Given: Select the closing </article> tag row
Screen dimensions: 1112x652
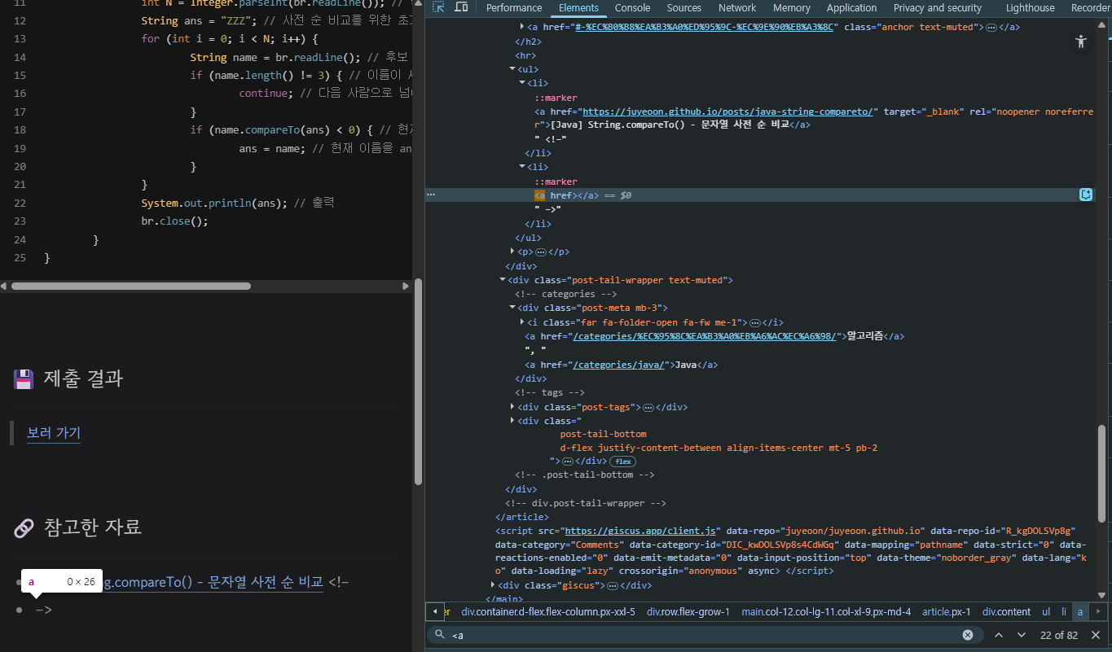Looking at the screenshot, I should (522, 517).
